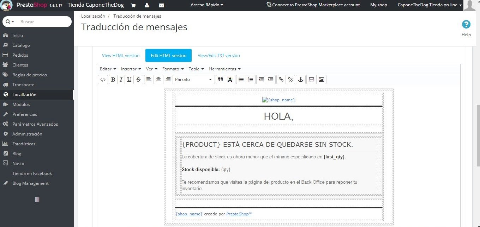Open the Ver menu
480x227 pixels.
(151, 69)
